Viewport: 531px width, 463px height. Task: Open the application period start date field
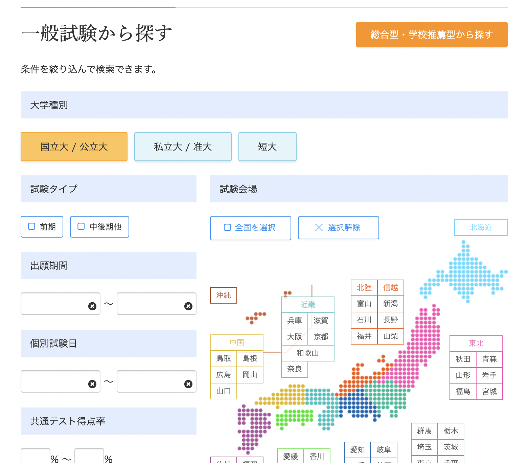[54, 304]
